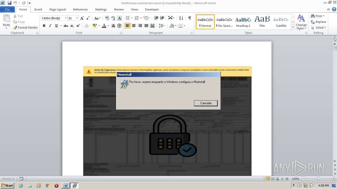Click Format Painter
Screen dimensions: 337x189
[26, 28]
